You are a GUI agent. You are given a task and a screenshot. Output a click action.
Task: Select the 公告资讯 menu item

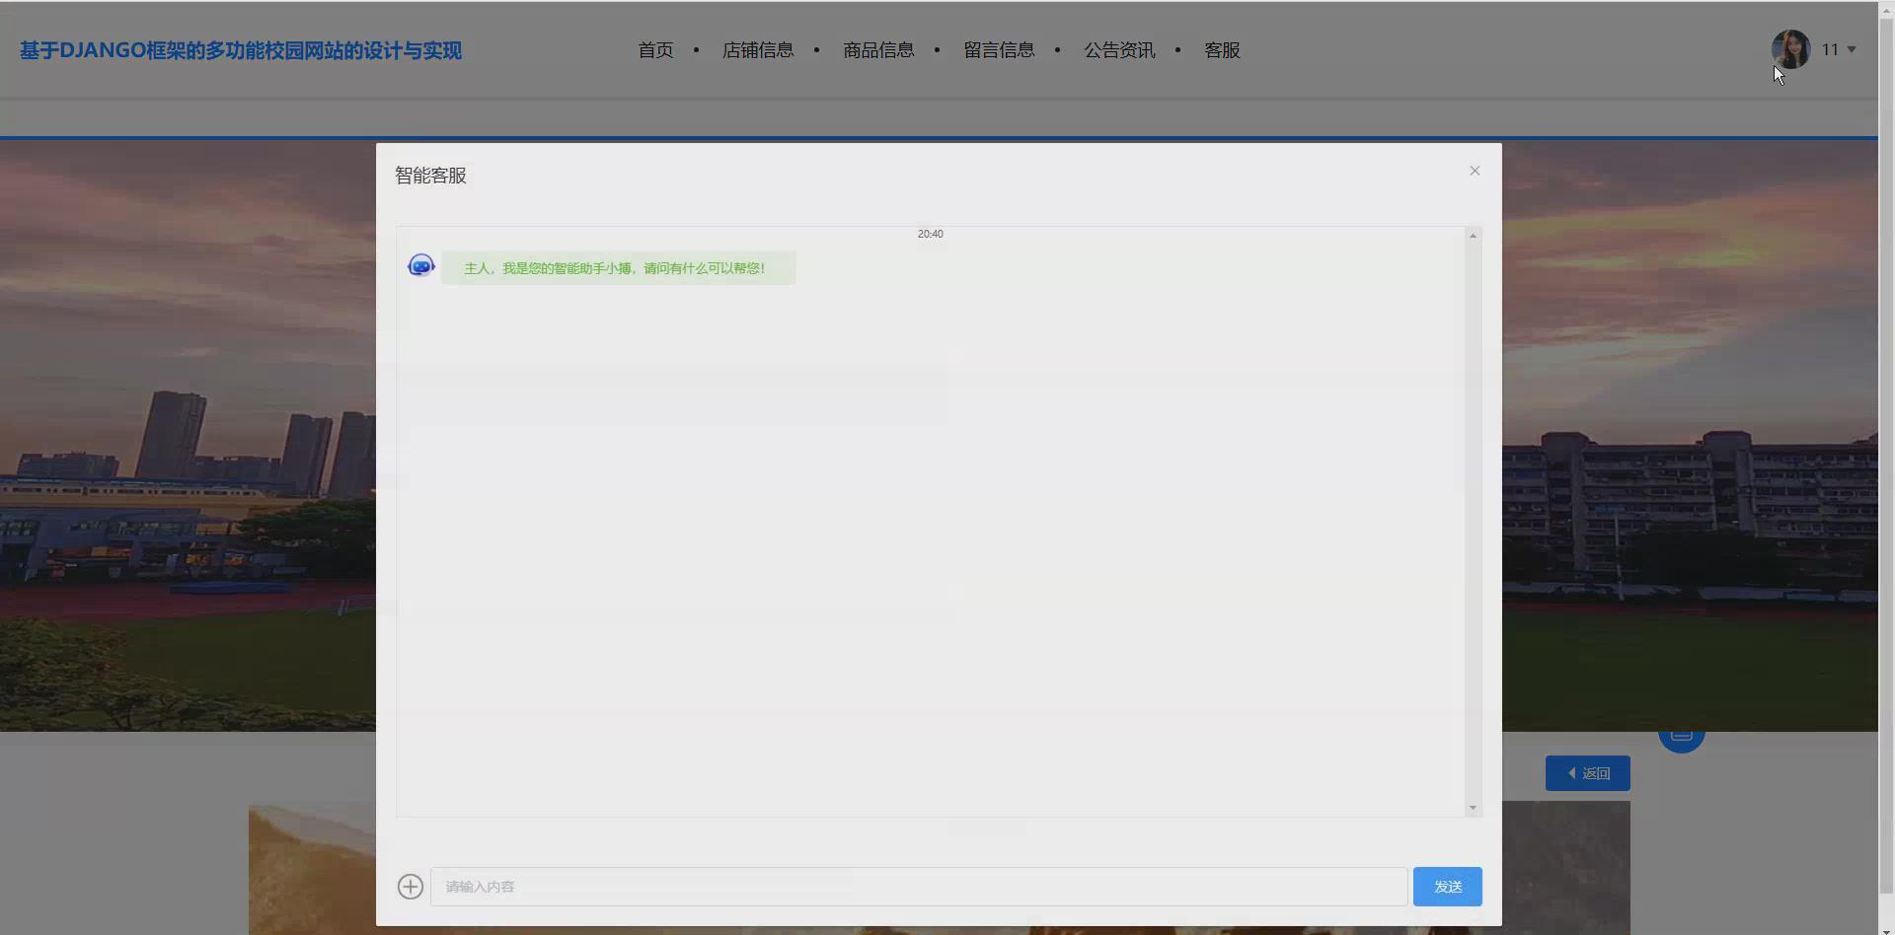click(x=1119, y=49)
